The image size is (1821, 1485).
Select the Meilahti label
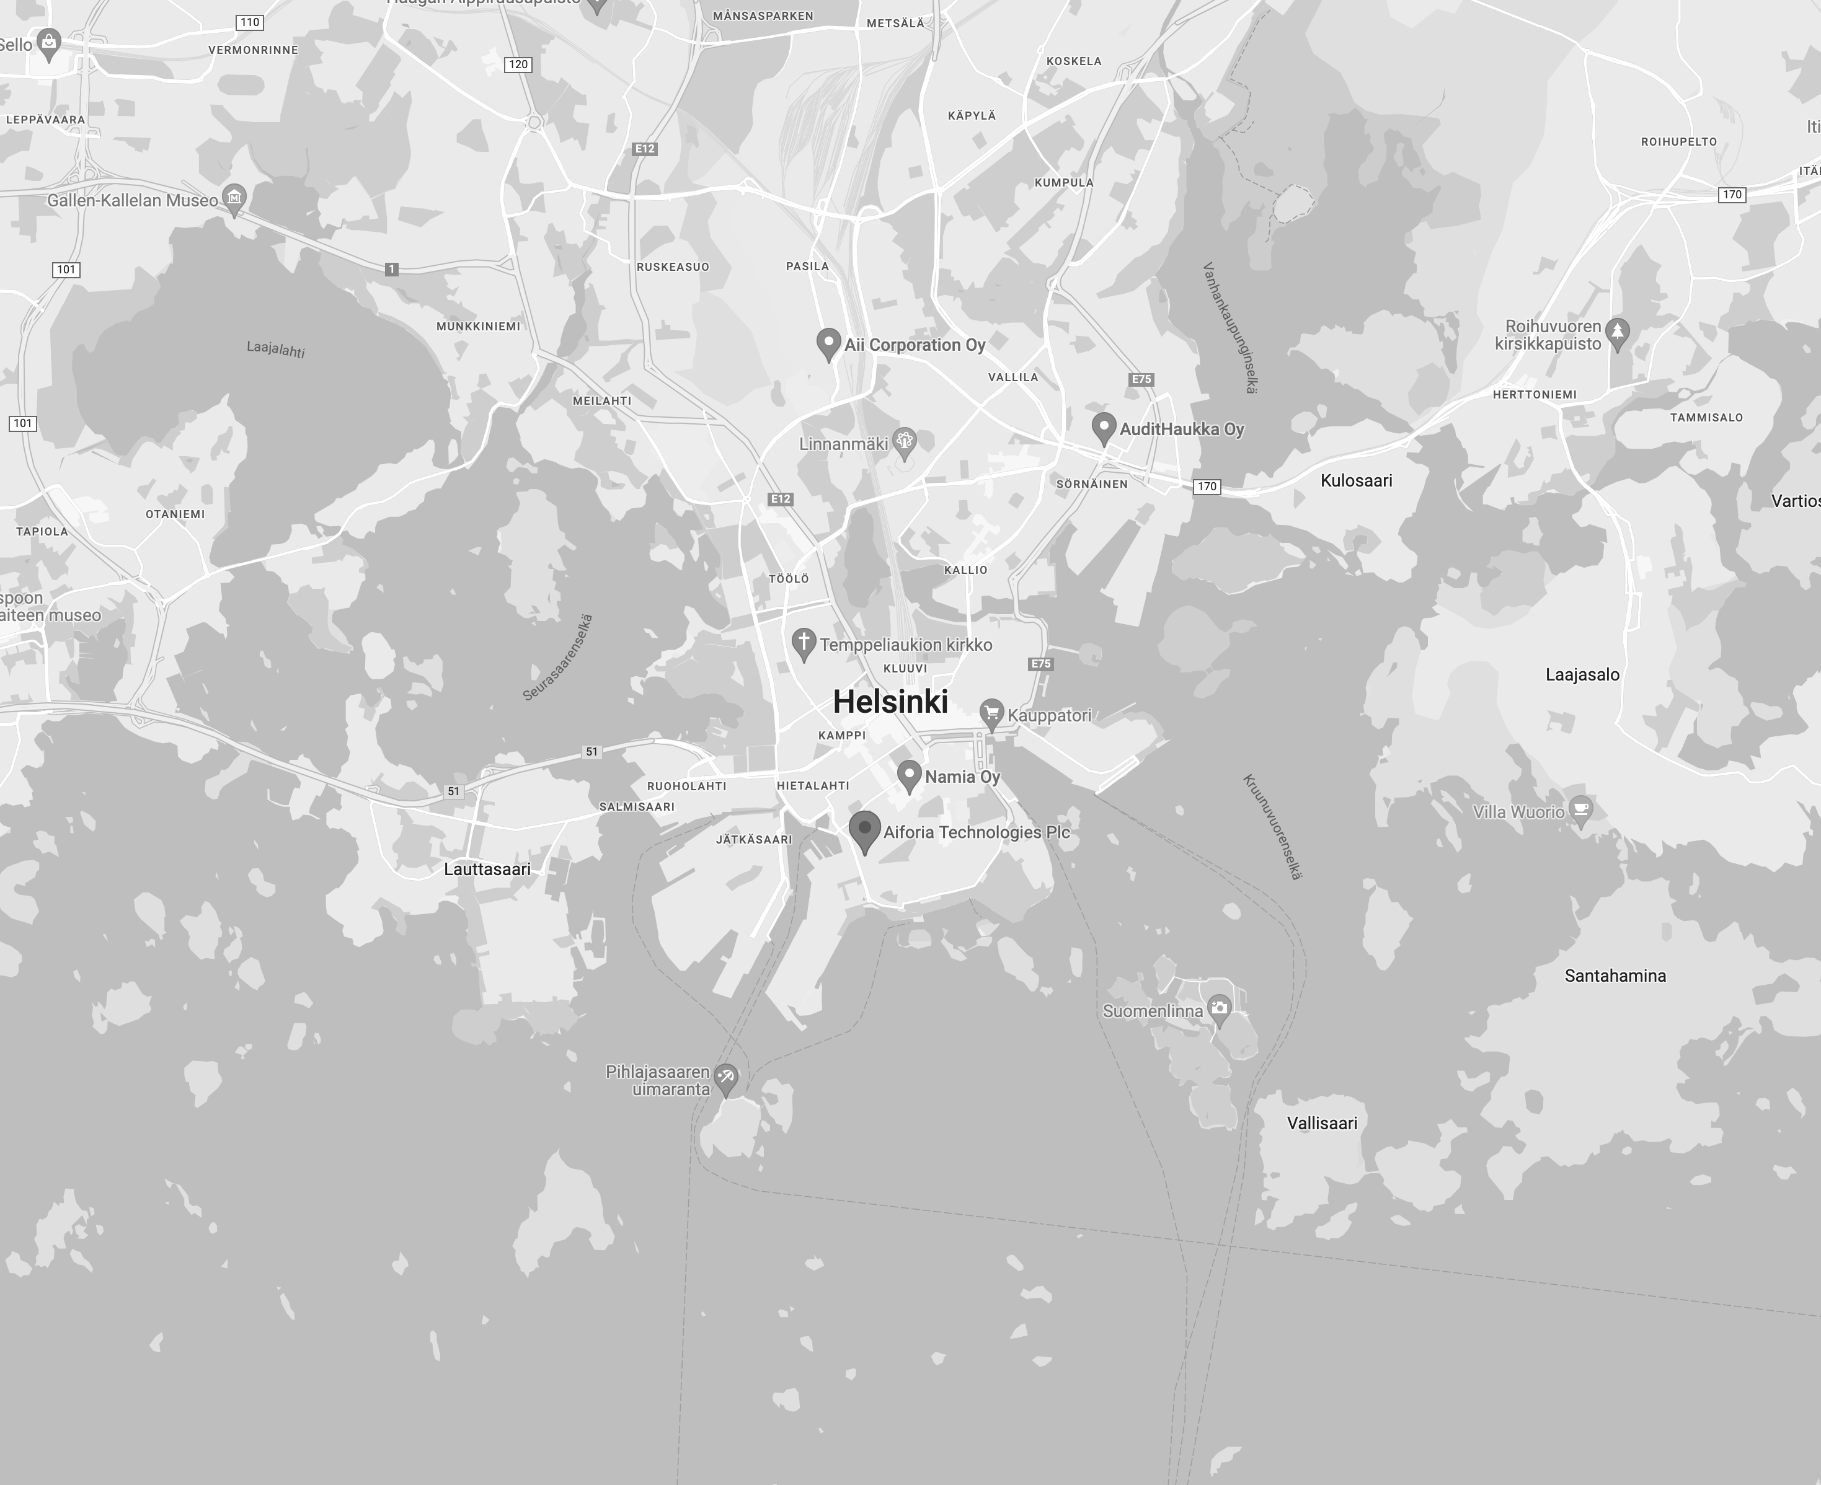click(603, 400)
